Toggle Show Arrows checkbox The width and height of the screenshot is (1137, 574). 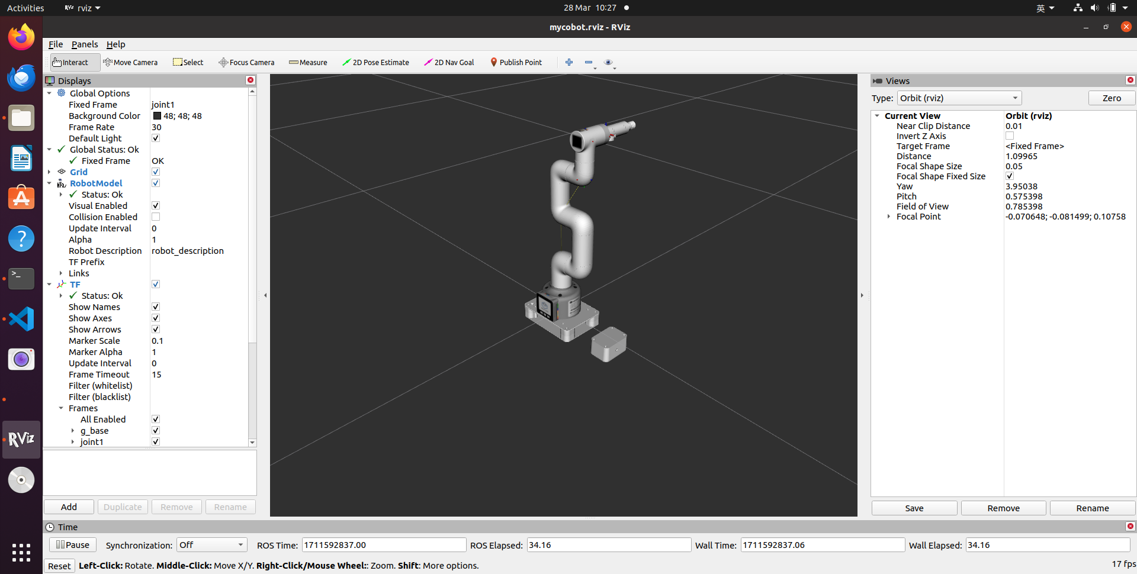coord(156,329)
